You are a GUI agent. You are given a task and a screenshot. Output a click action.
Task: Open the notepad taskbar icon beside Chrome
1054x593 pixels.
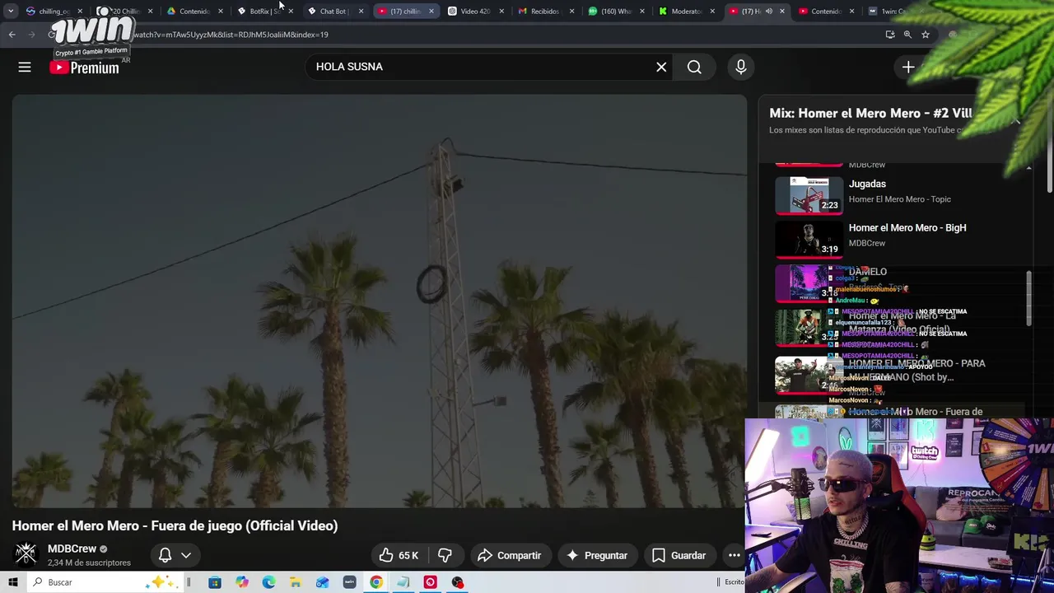coord(403,582)
